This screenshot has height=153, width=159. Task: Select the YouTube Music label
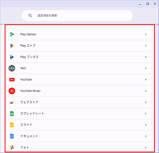[x=30, y=91]
